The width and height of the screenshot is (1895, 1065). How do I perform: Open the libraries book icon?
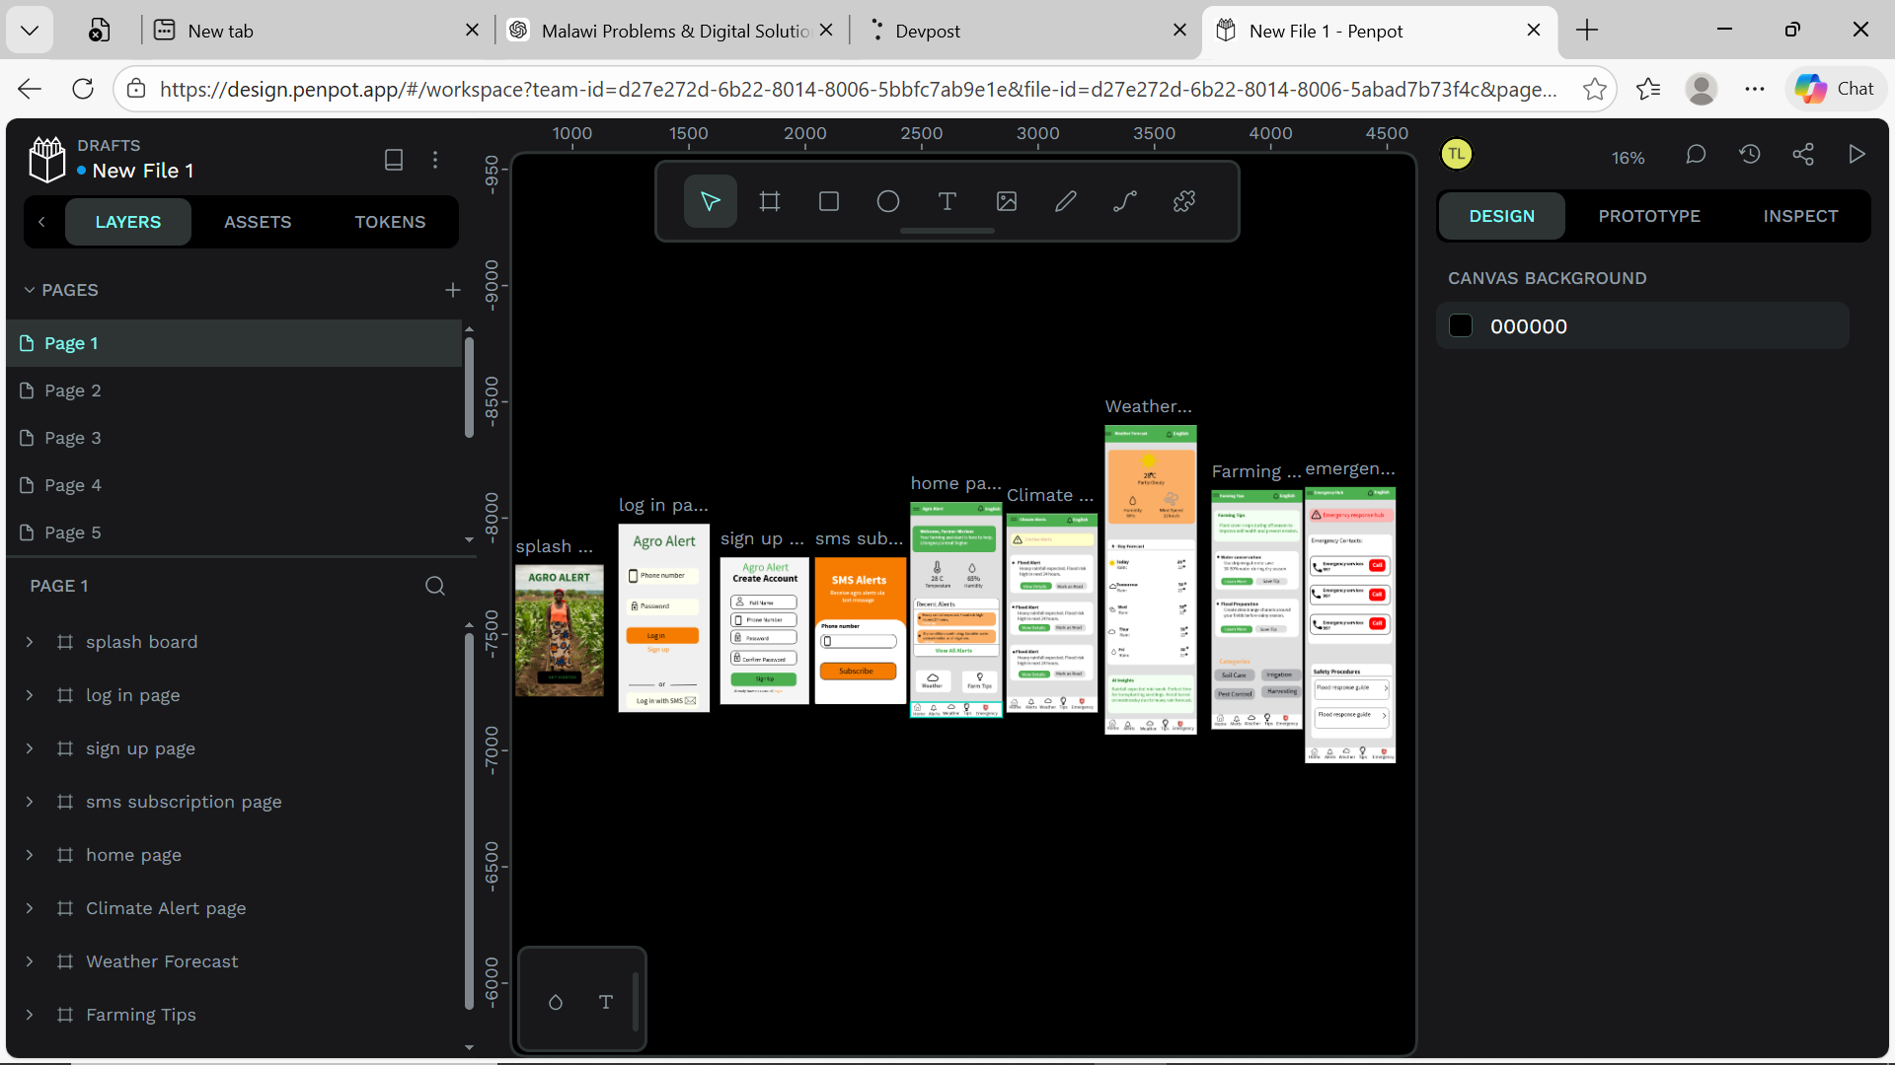pos(394,160)
